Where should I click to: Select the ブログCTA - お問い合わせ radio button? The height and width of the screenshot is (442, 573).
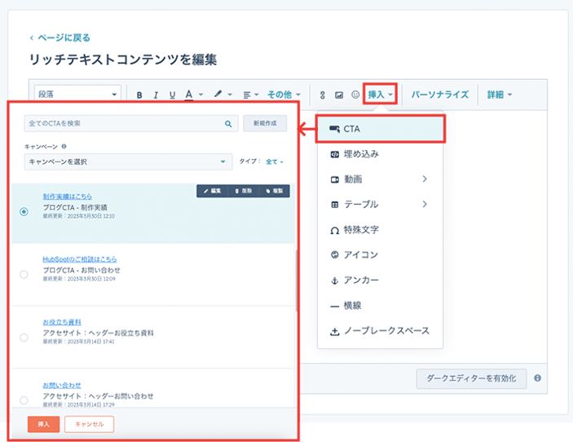pos(24,274)
